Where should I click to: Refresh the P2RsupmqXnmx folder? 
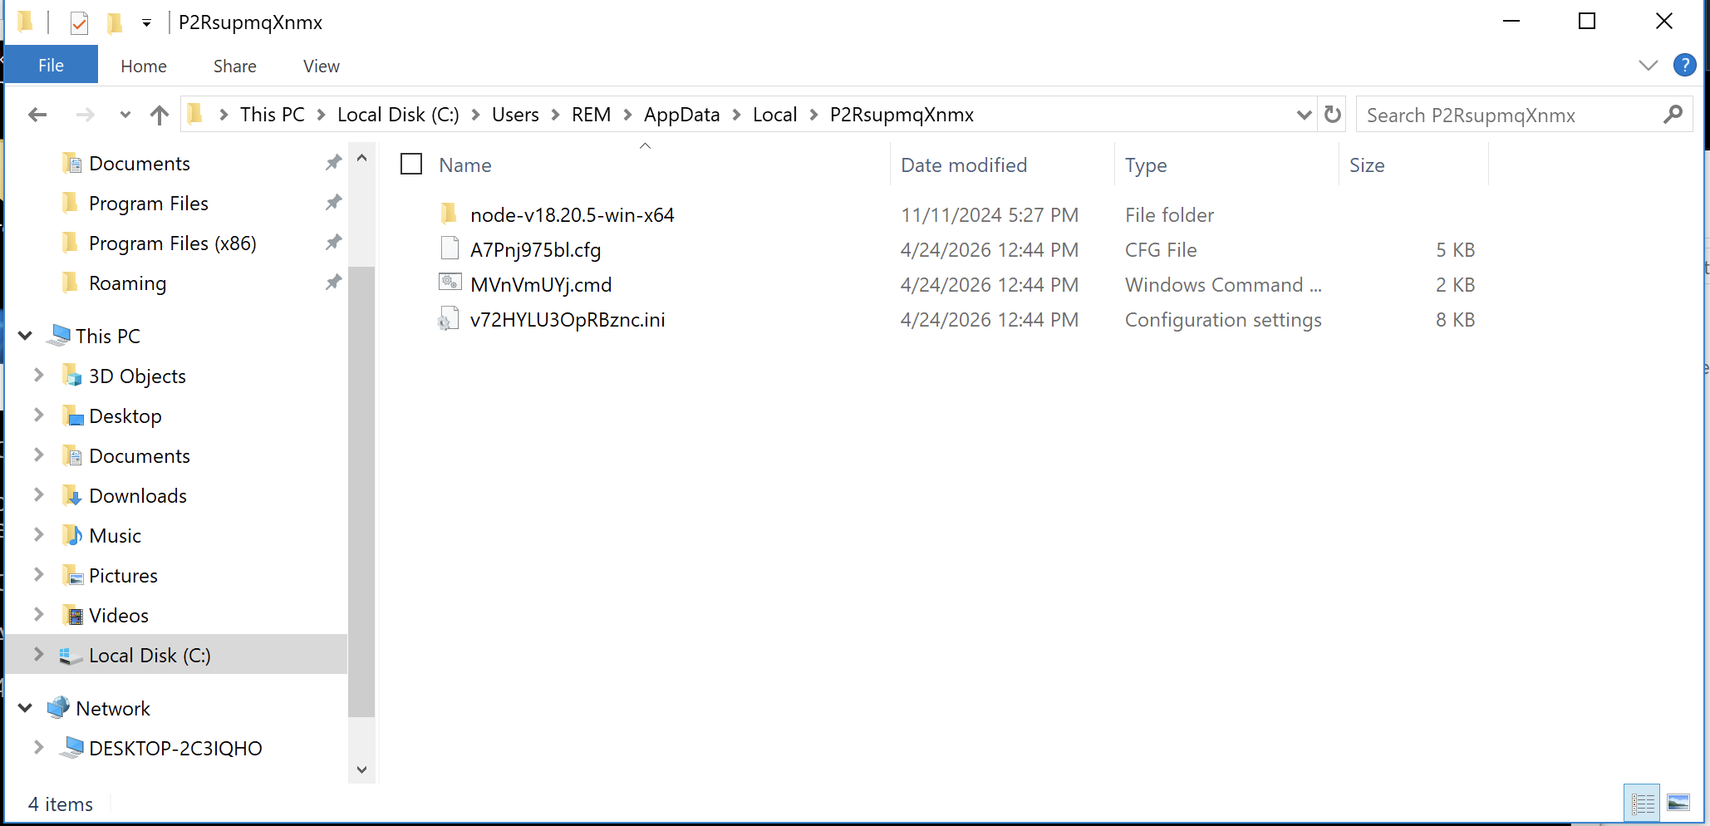coord(1333,115)
